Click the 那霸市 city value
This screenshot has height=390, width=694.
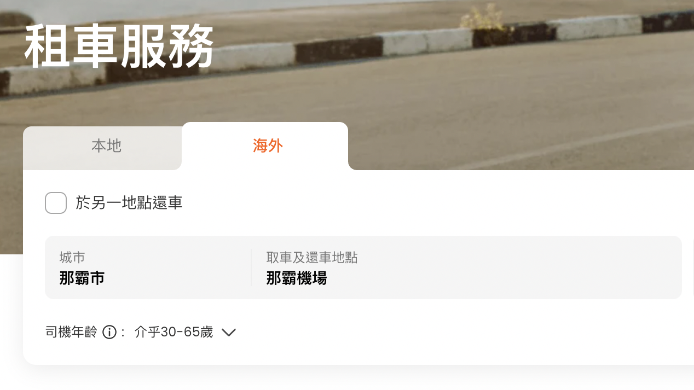tap(82, 278)
